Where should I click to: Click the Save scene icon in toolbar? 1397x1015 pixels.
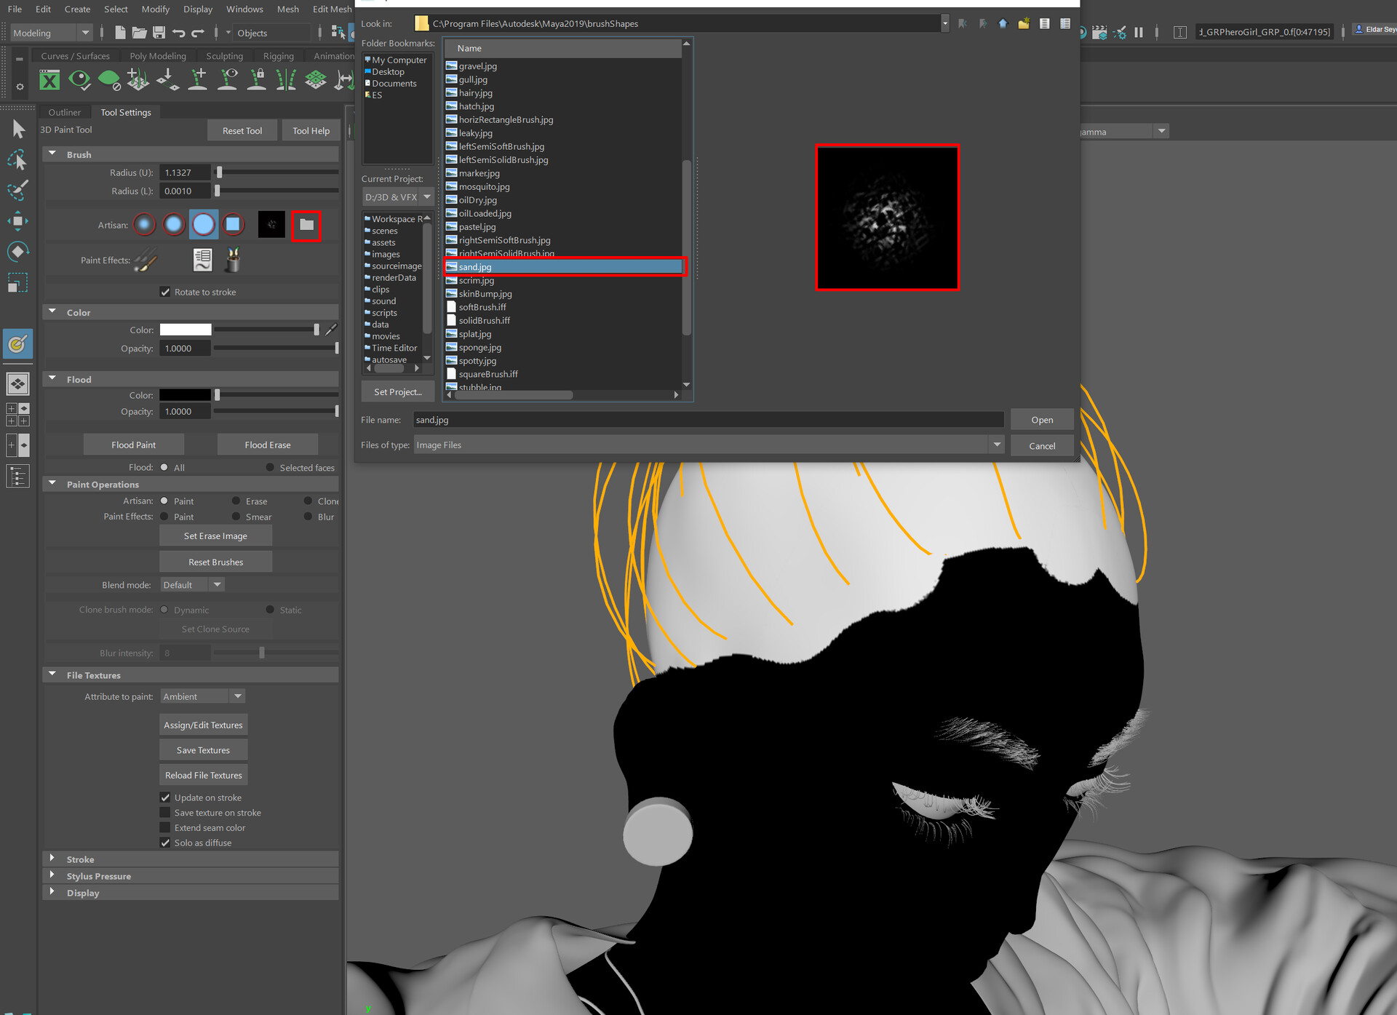[159, 33]
